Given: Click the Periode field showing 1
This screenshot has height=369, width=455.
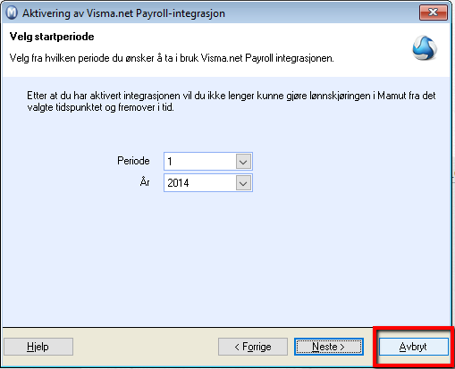Looking at the screenshot, I should [x=208, y=162].
